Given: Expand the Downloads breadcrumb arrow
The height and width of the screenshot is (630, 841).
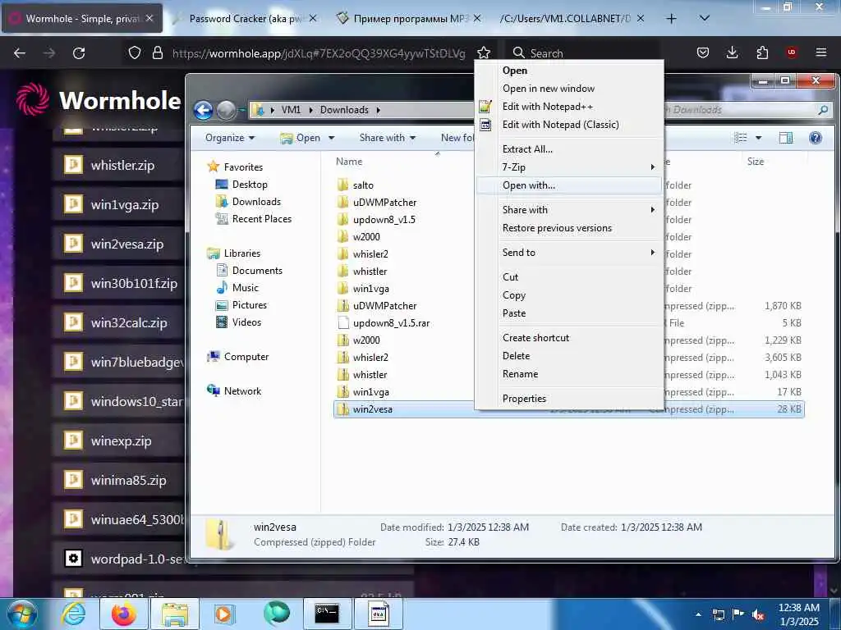Looking at the screenshot, I should 378,110.
